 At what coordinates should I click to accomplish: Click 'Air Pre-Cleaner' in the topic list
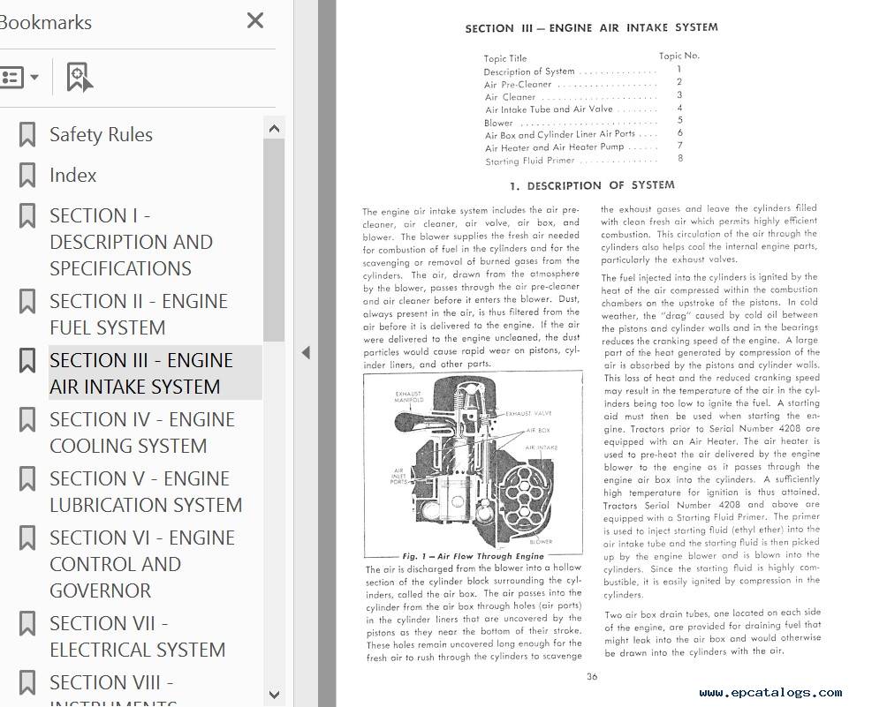click(518, 84)
